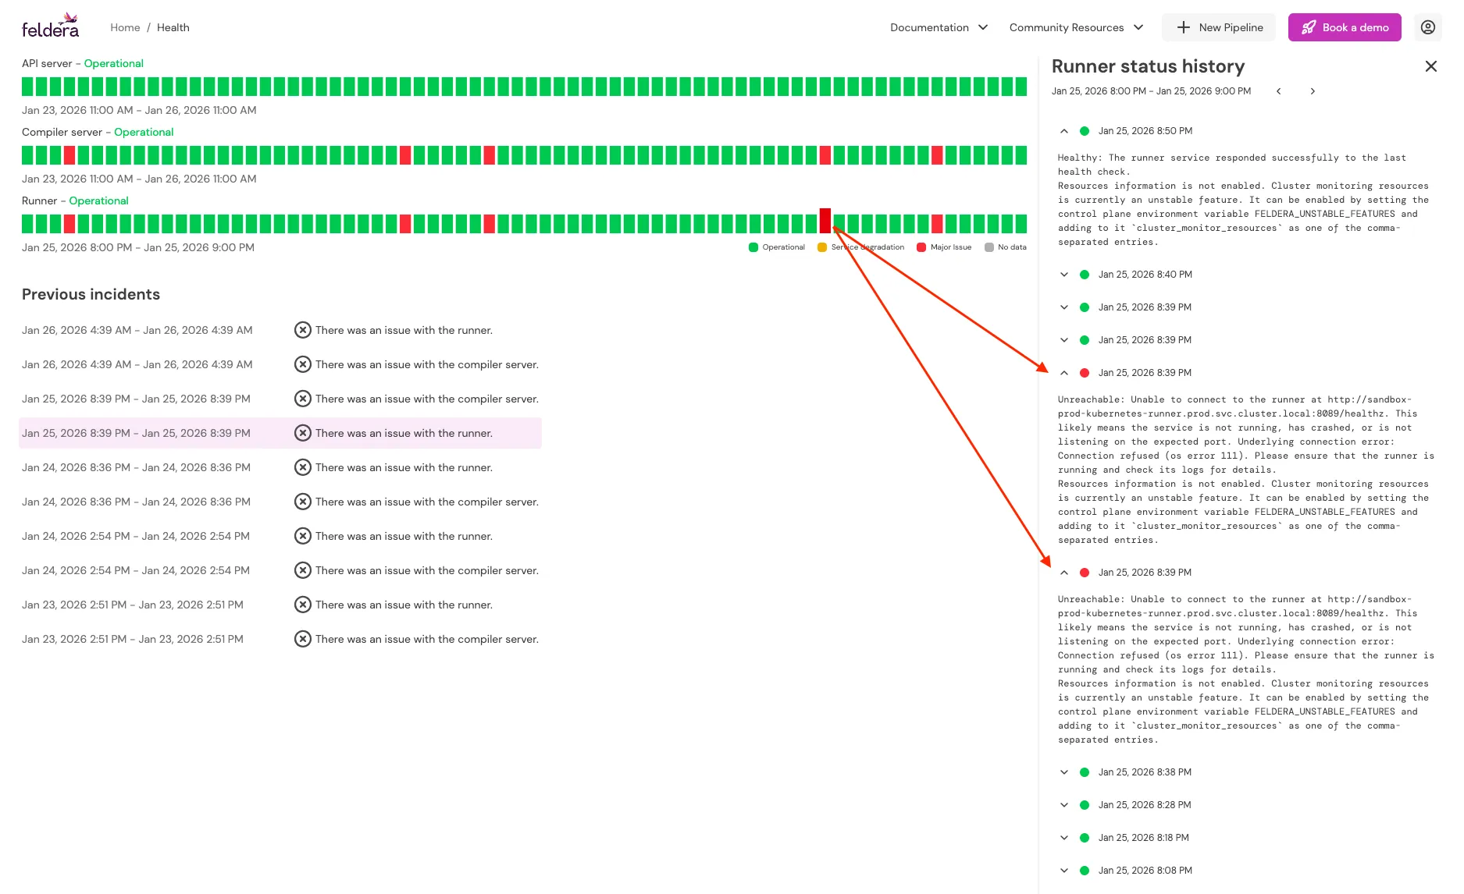Image resolution: width=1464 pixels, height=894 pixels.
Task: Select the last green bar in Runner timeline
Action: click(x=1021, y=224)
